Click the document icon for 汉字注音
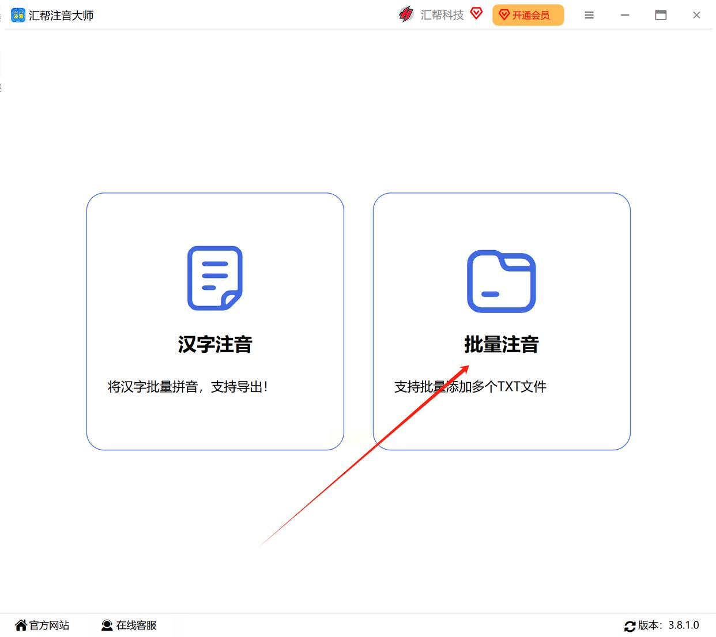This screenshot has height=637, width=716. 215,278
